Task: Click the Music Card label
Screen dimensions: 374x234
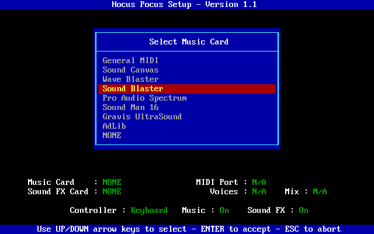Action: pos(51,182)
